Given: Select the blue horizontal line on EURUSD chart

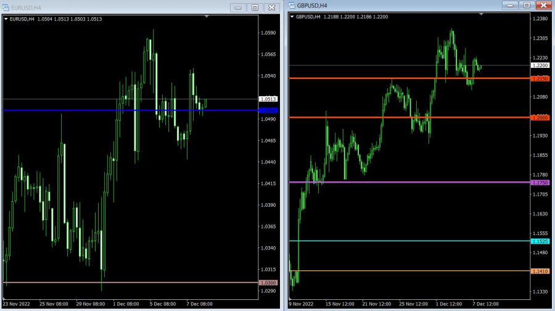Looking at the screenshot, I should [123, 110].
